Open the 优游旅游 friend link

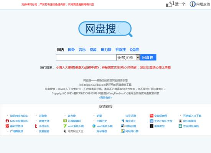(44, 131)
